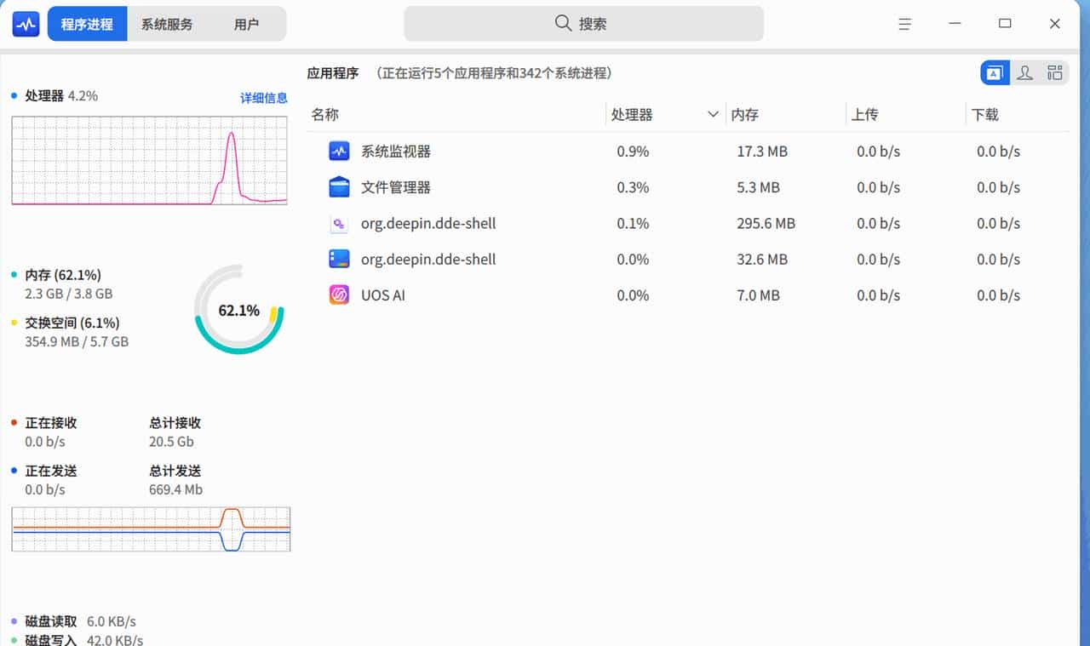Switch to the all-processes view toggle

pos(1054,72)
